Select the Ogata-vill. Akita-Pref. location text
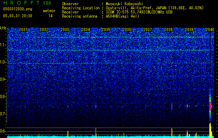 coord(155,8)
